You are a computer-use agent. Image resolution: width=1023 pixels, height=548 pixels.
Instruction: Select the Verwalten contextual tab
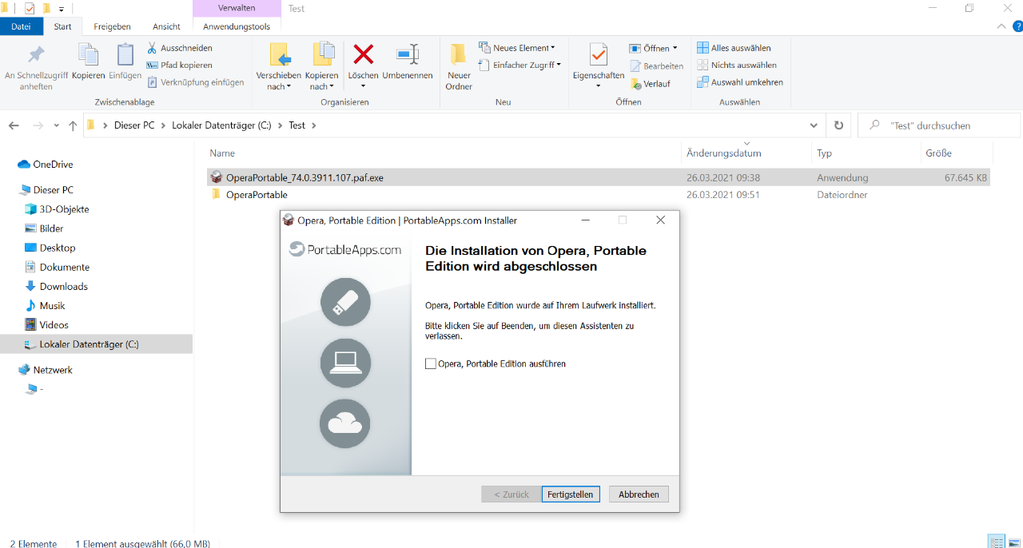pyautogui.click(x=237, y=8)
